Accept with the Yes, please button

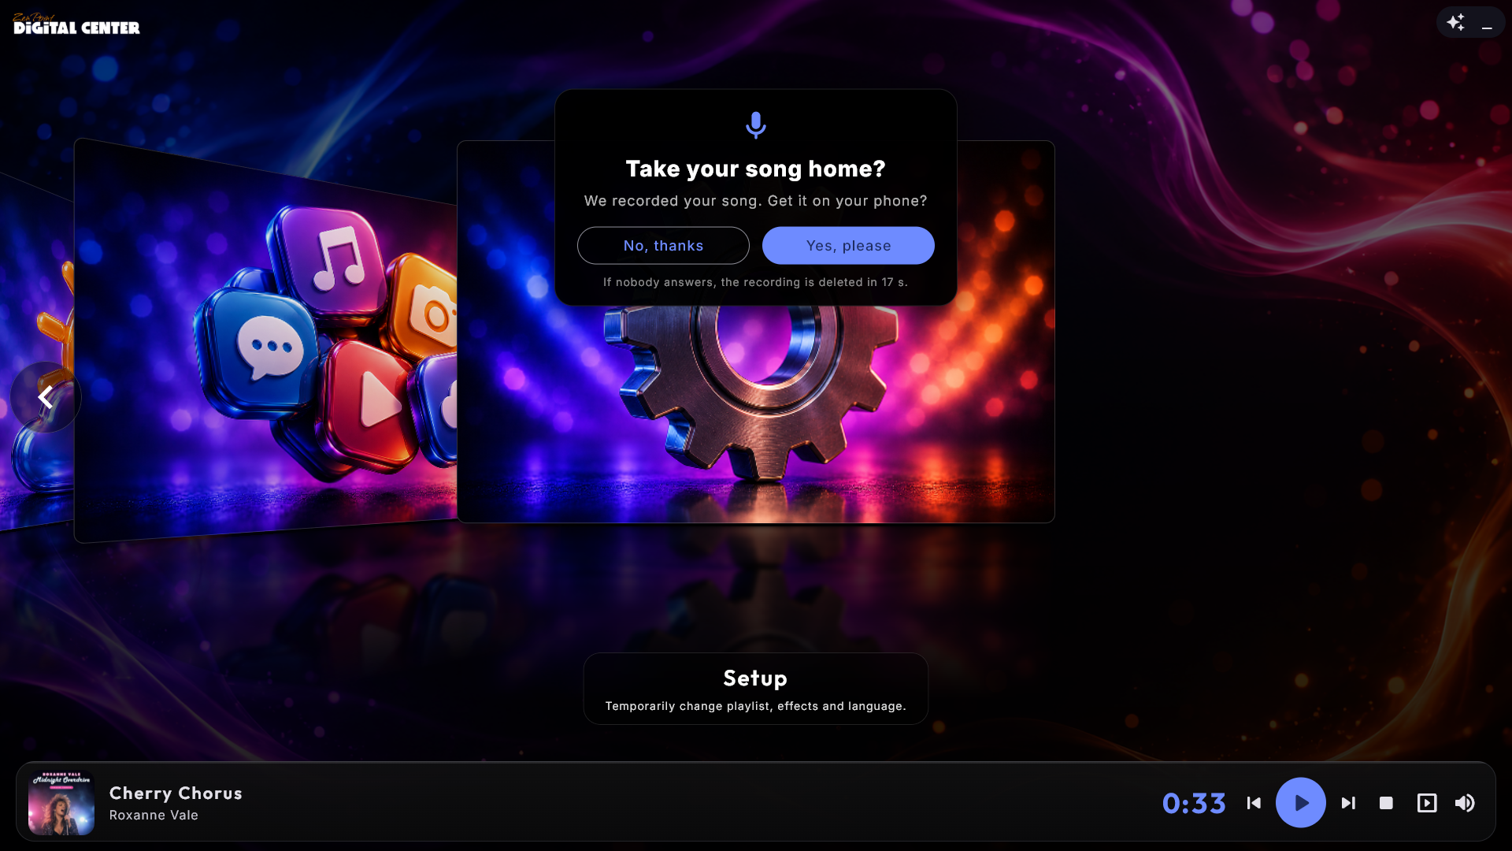pyautogui.click(x=848, y=246)
